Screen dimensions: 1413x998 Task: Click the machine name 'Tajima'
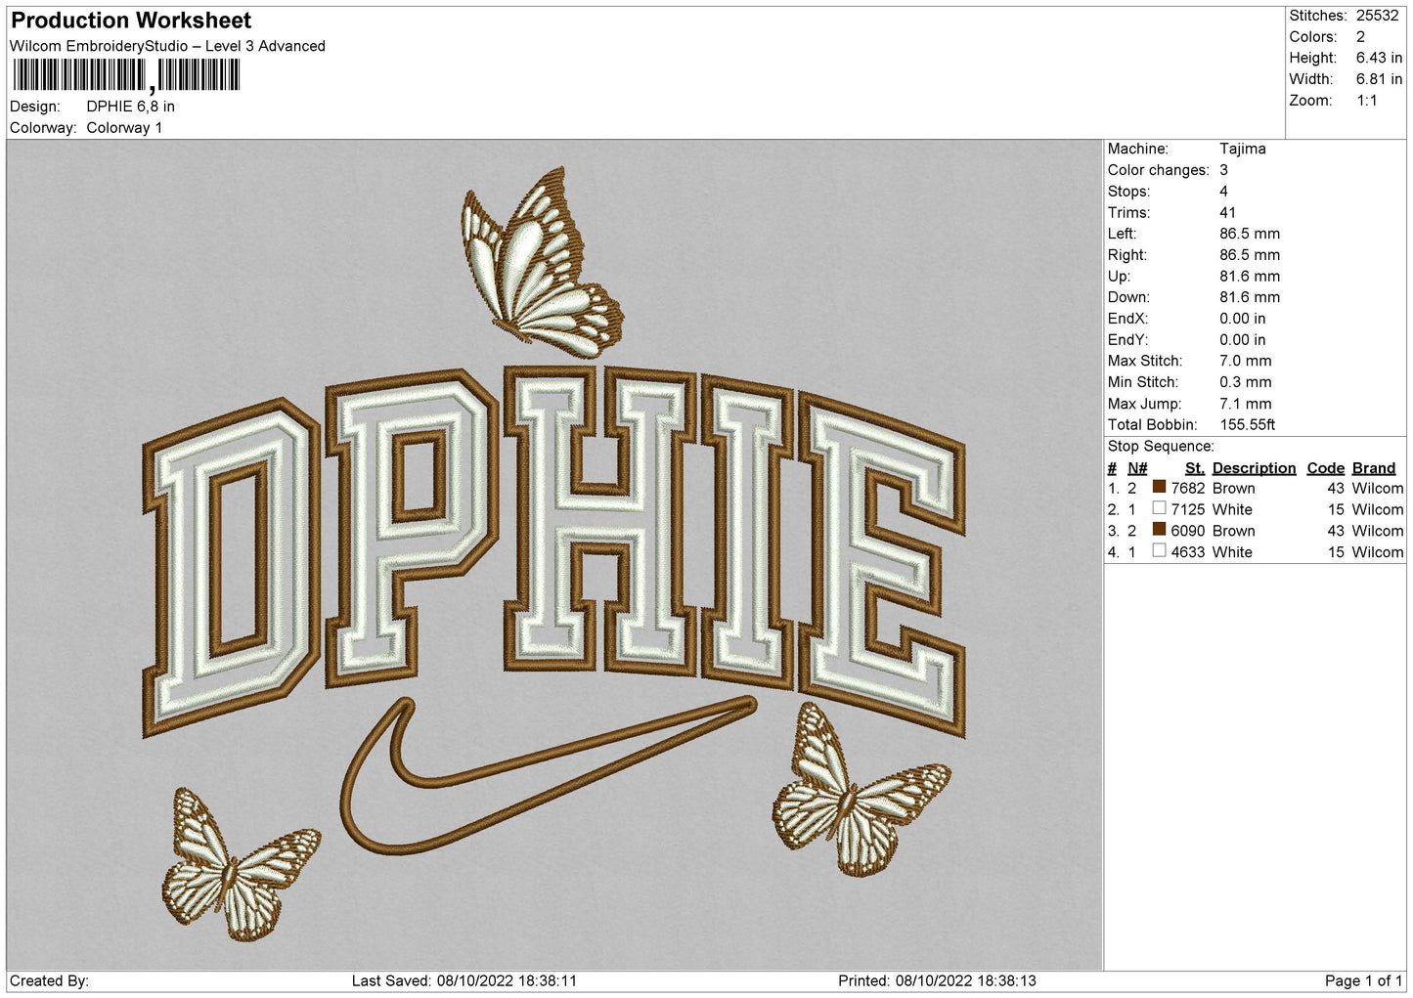(1242, 149)
